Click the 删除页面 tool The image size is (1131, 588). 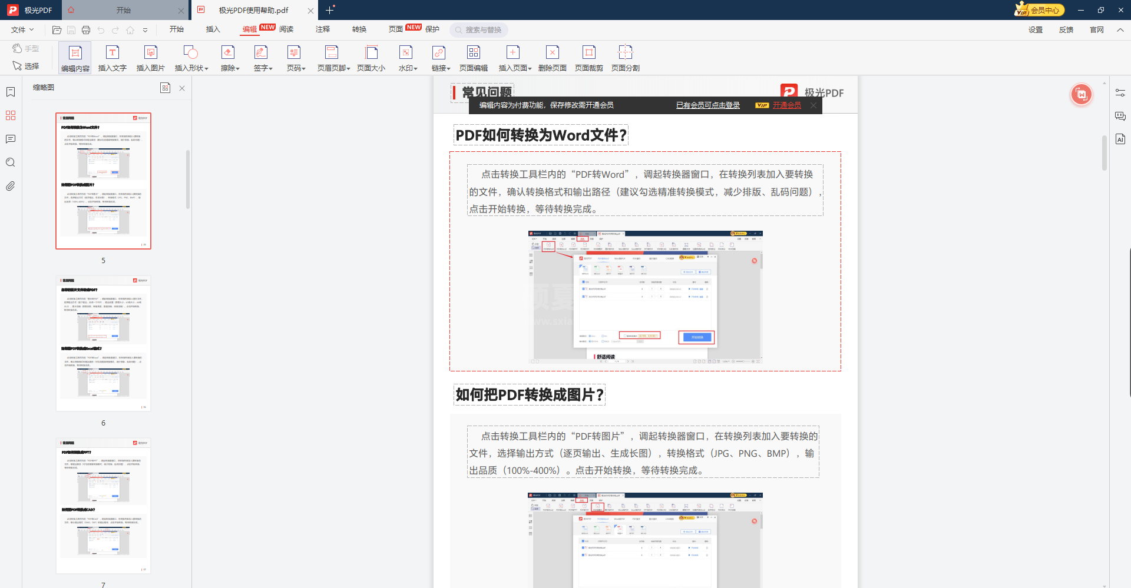point(553,58)
